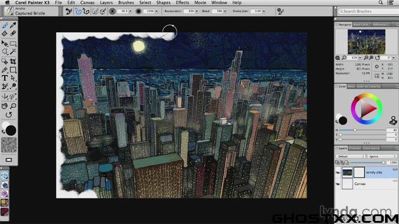Screen dimensions: 399x224
Task: Select the windy city layer mask thumbnail
Action: click(x=359, y=173)
